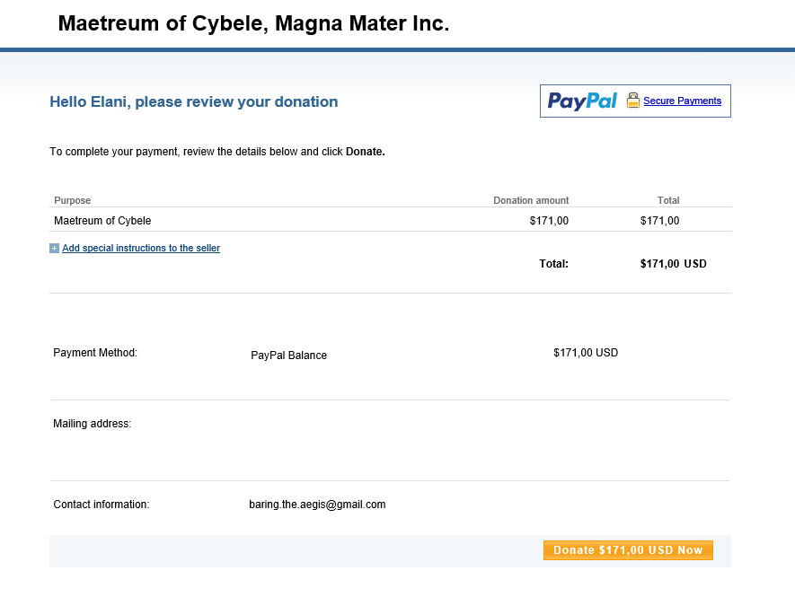This screenshot has width=795, height=606.
Task: Expand the plus icon for special instructions
Action: (54, 249)
